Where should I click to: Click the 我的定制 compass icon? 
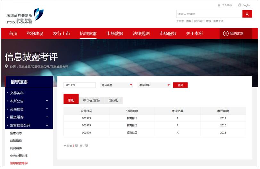[226, 34]
